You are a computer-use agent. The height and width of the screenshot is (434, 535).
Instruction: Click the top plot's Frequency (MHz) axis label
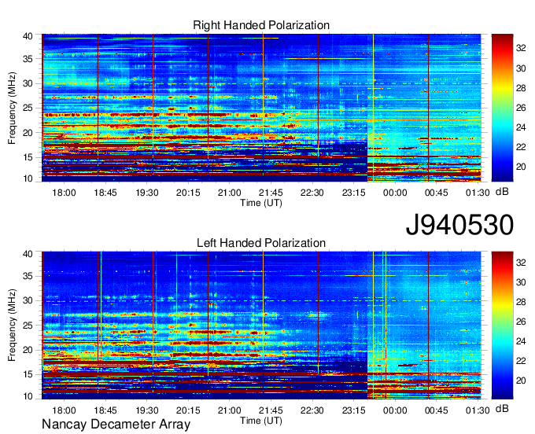tap(12, 108)
